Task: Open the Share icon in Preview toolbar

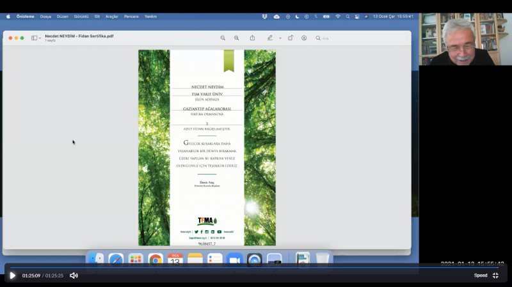Action: click(252, 38)
